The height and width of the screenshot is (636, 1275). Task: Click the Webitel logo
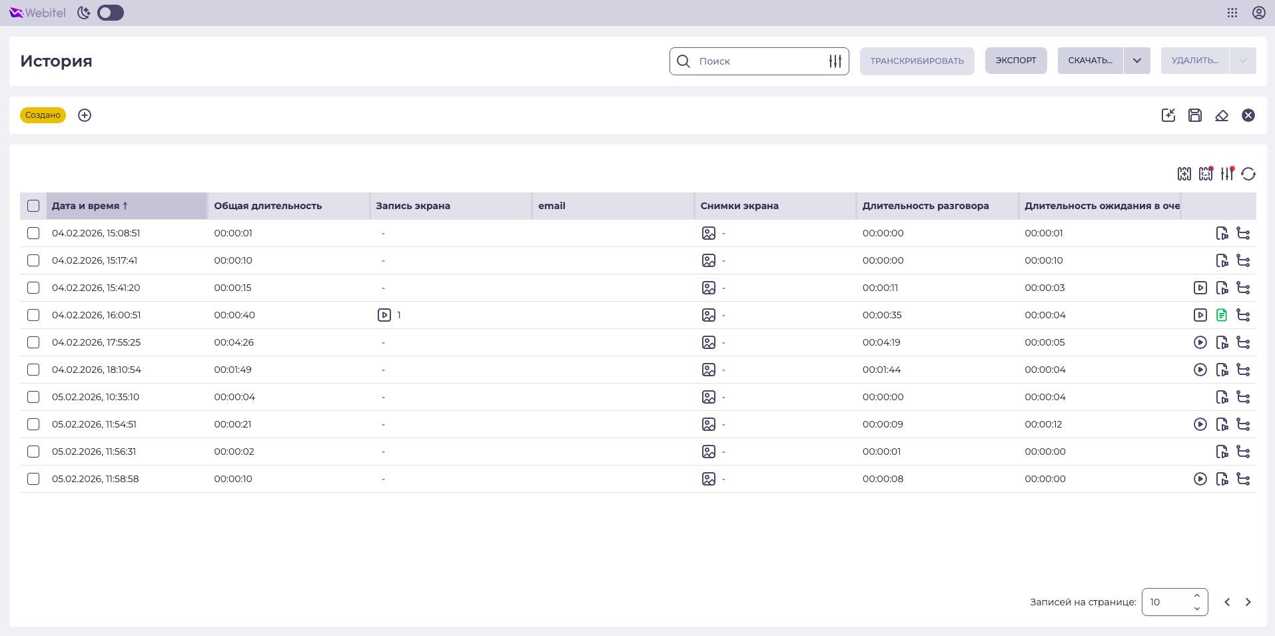38,13
